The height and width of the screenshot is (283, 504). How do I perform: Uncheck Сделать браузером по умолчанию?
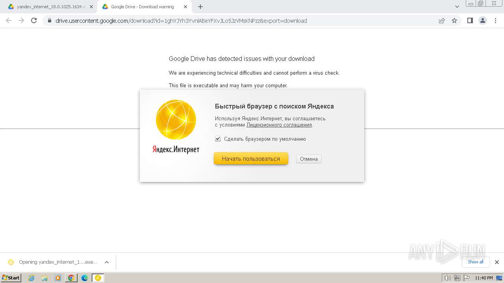pyautogui.click(x=218, y=139)
